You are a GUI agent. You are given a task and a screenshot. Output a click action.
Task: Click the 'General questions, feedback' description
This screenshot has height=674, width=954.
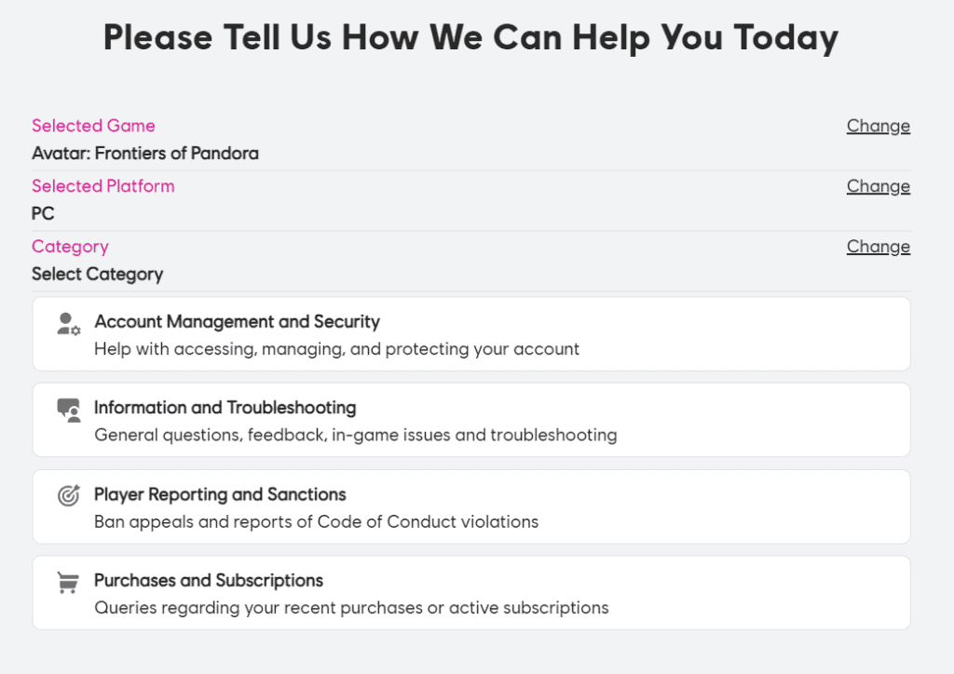click(355, 435)
